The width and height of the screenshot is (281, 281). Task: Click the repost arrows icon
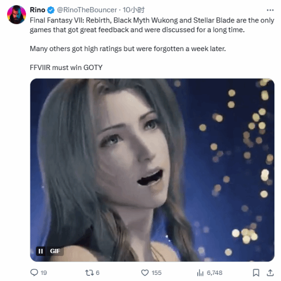pos(89,273)
